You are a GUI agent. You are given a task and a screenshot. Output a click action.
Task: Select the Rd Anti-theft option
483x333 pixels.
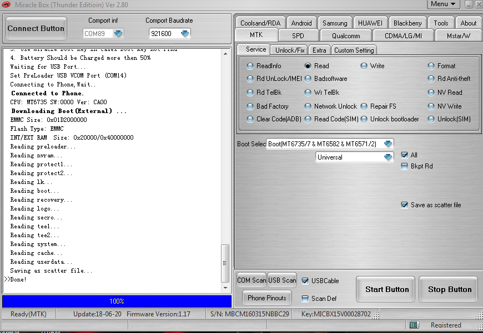[x=431, y=79]
